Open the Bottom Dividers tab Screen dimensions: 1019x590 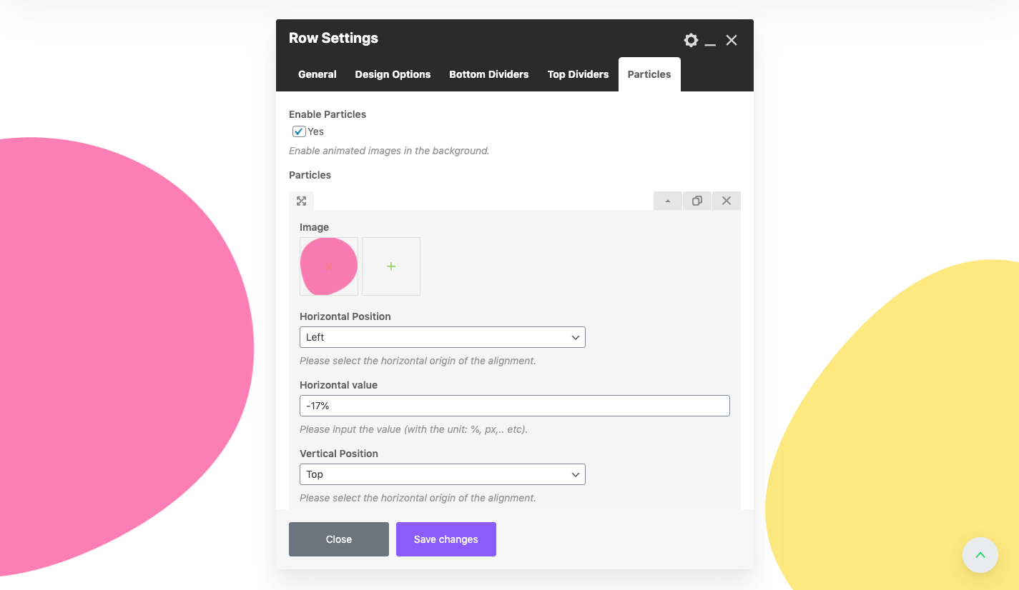point(489,74)
